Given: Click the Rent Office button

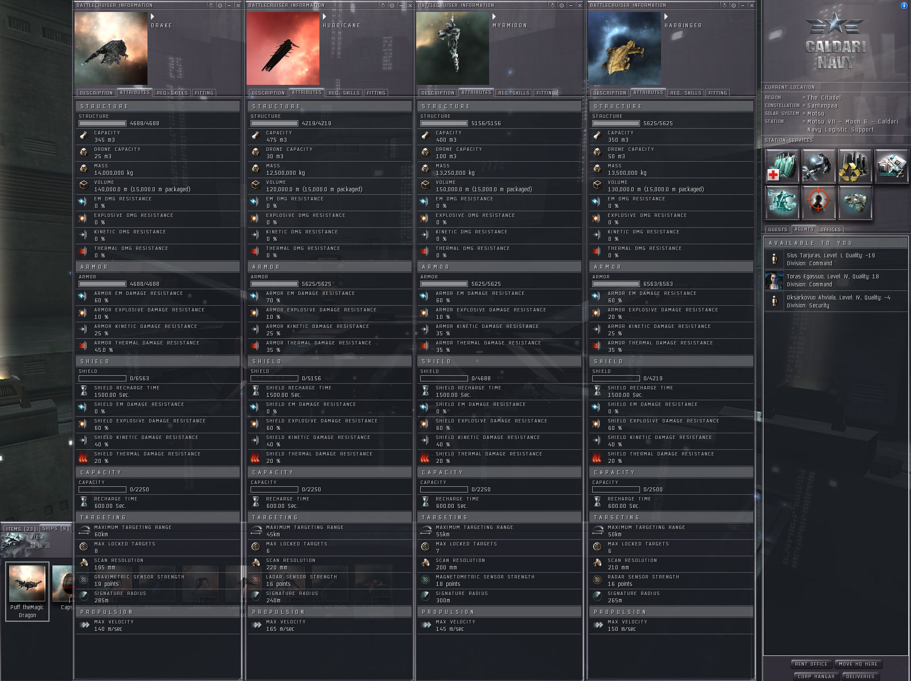Looking at the screenshot, I should (x=811, y=664).
